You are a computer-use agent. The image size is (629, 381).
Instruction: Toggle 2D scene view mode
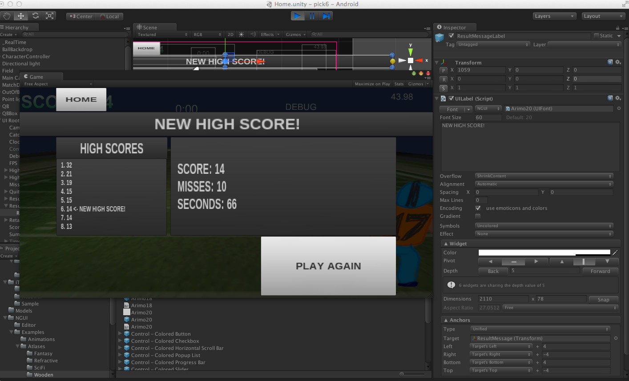tap(230, 34)
